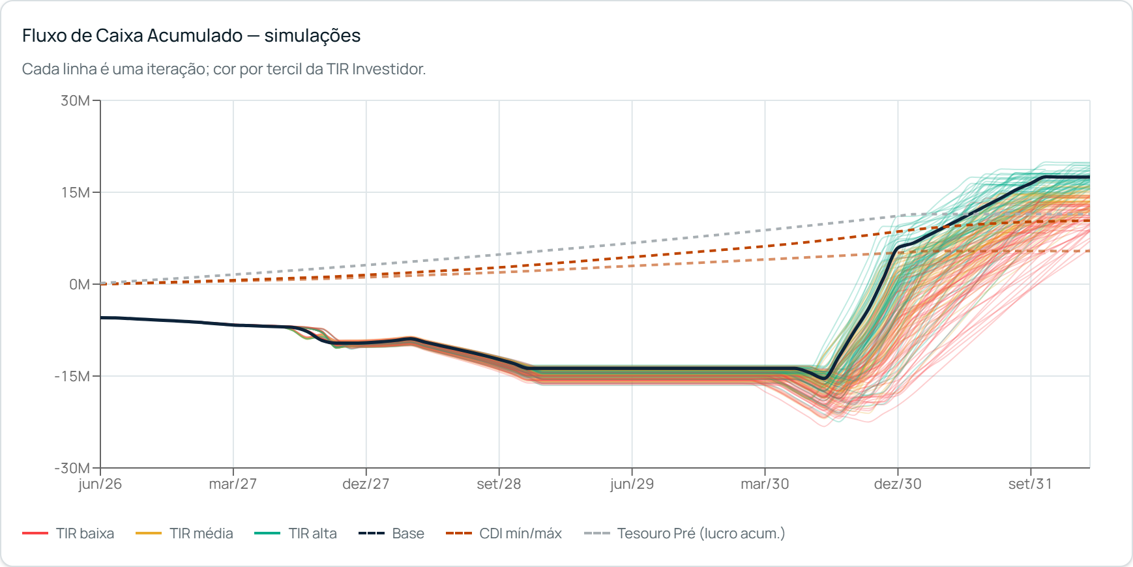Screen dimensions: 1133x567
Task: Select the dez/30 x-axis tick label
Action: click(898, 484)
